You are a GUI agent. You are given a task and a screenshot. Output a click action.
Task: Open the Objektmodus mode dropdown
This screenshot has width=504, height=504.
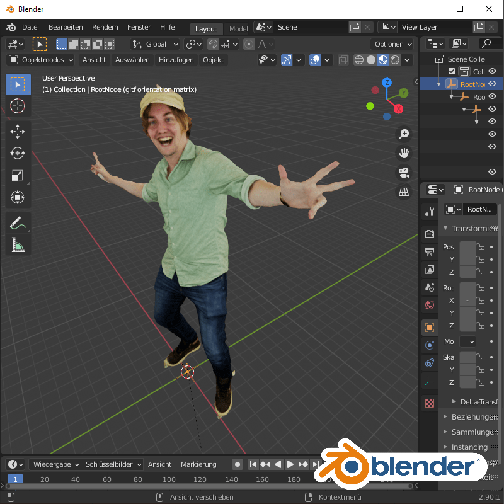[41, 60]
